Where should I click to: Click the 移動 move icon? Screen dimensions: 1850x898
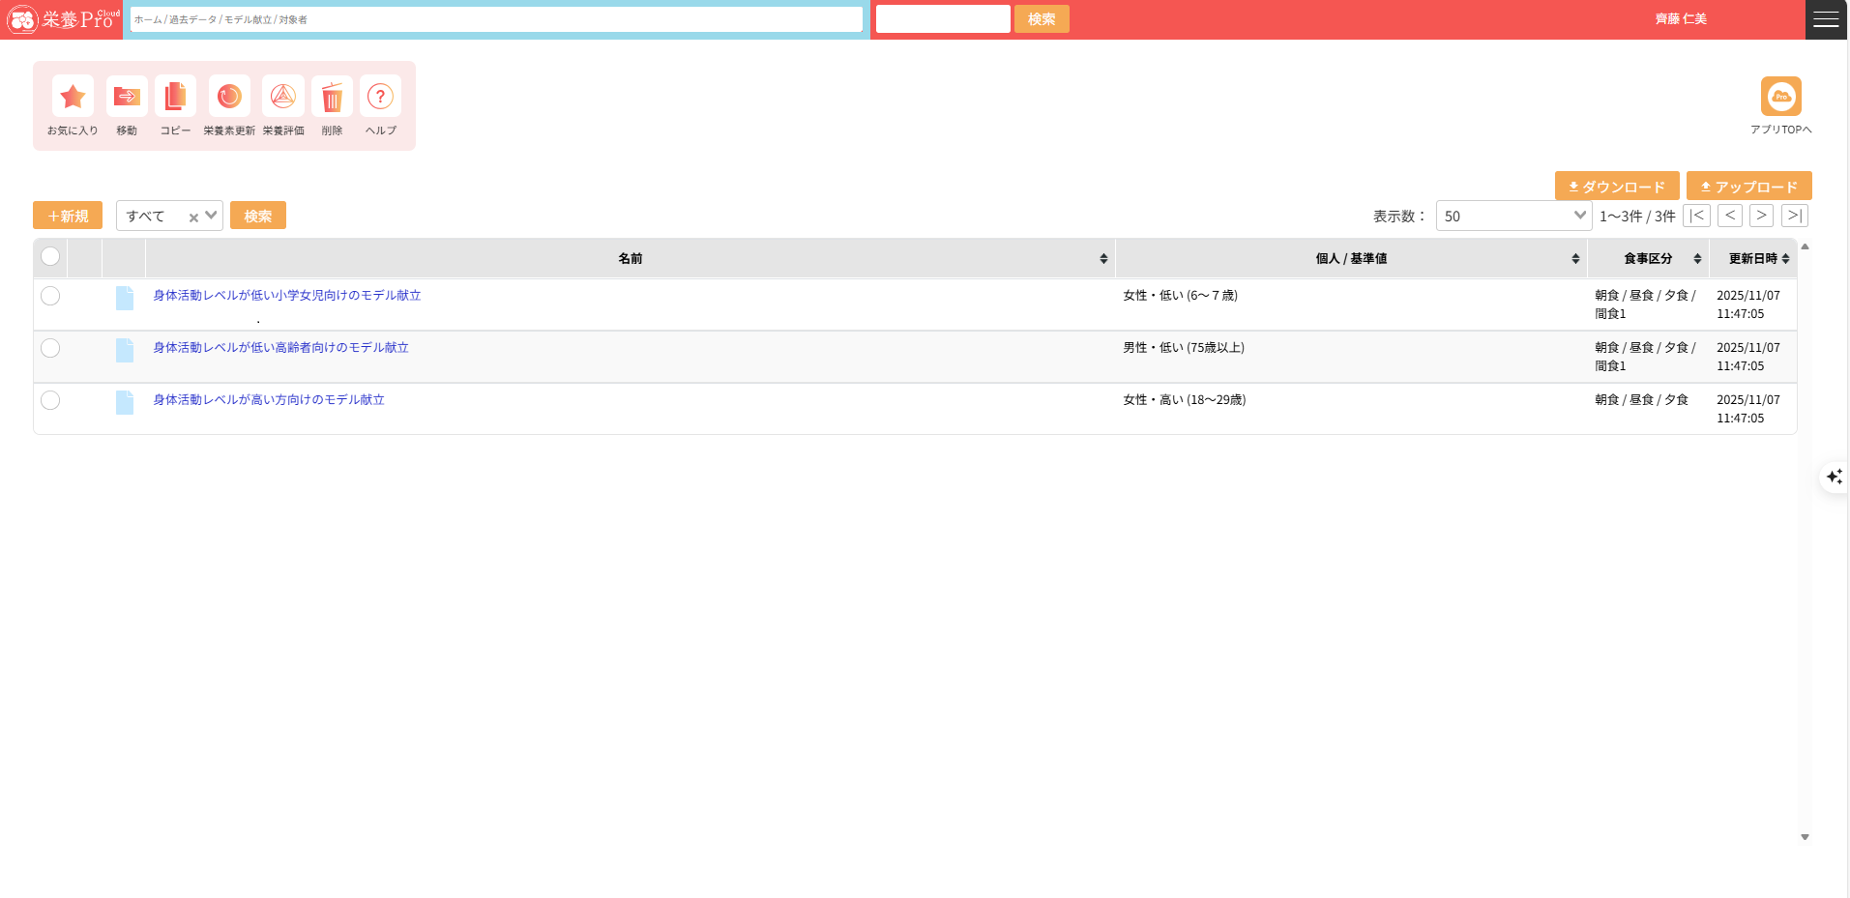click(127, 97)
